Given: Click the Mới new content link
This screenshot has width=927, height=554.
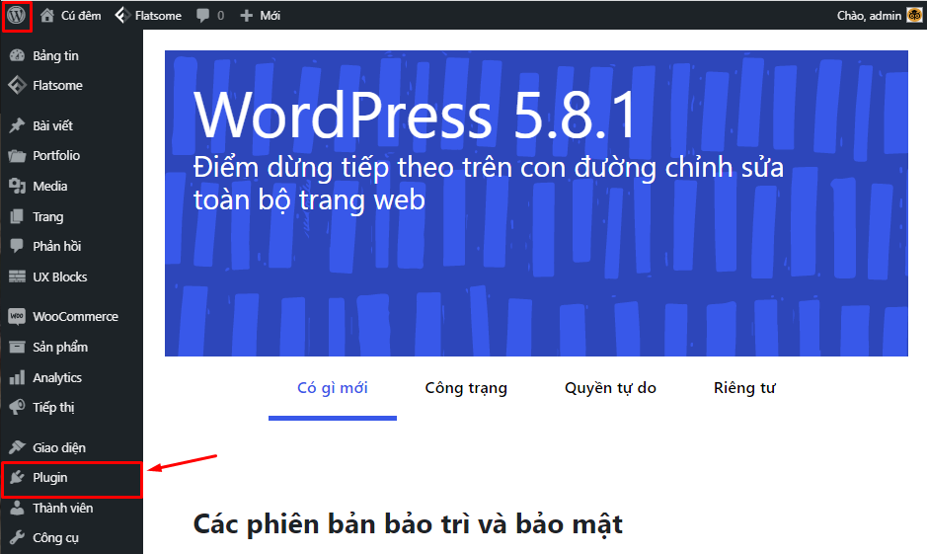Looking at the screenshot, I should (x=270, y=16).
